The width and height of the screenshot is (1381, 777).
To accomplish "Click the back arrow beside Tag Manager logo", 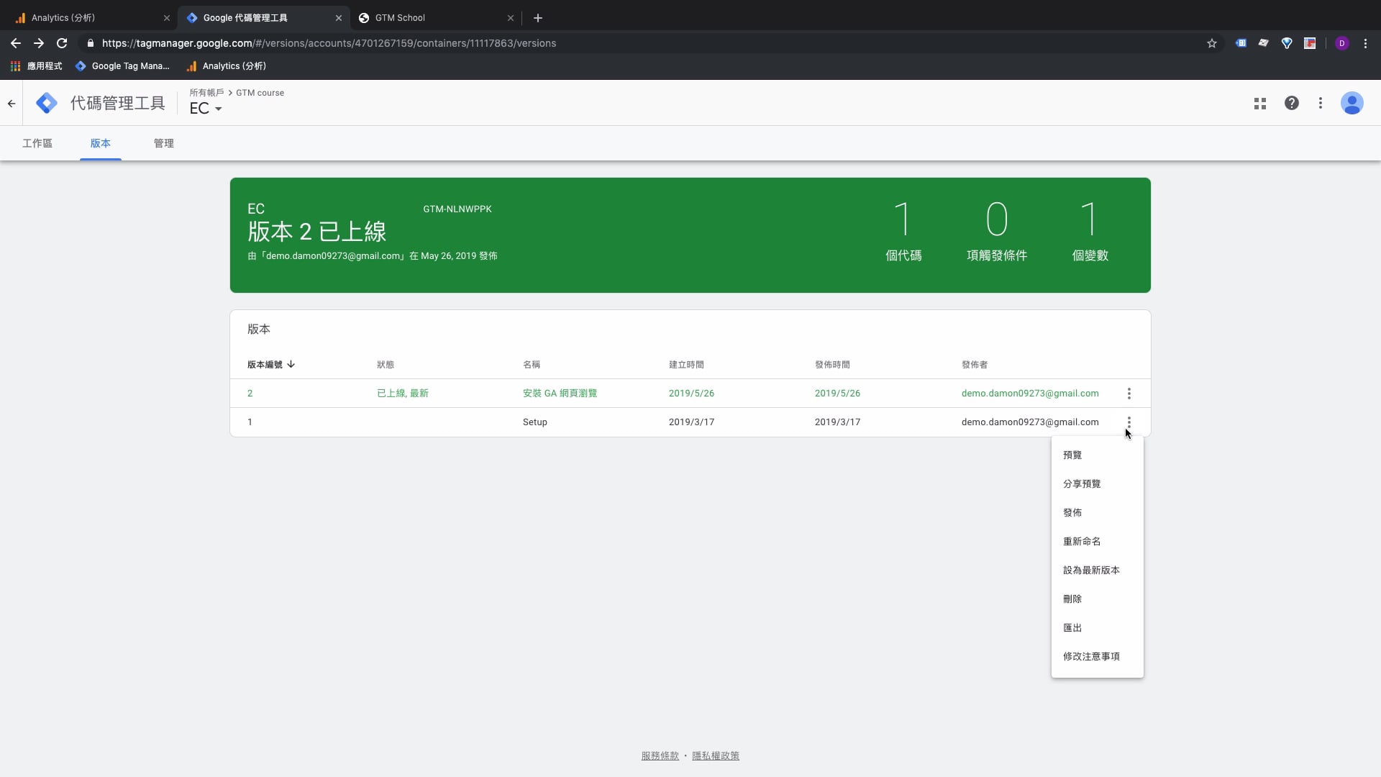I will (12, 104).
